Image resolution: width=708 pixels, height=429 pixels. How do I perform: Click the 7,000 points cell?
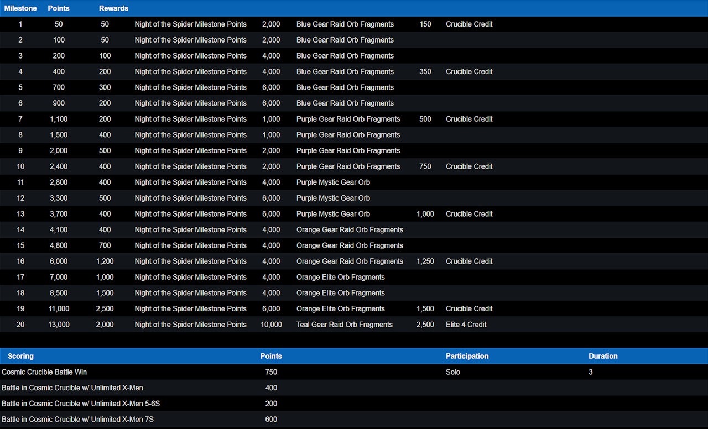click(59, 277)
